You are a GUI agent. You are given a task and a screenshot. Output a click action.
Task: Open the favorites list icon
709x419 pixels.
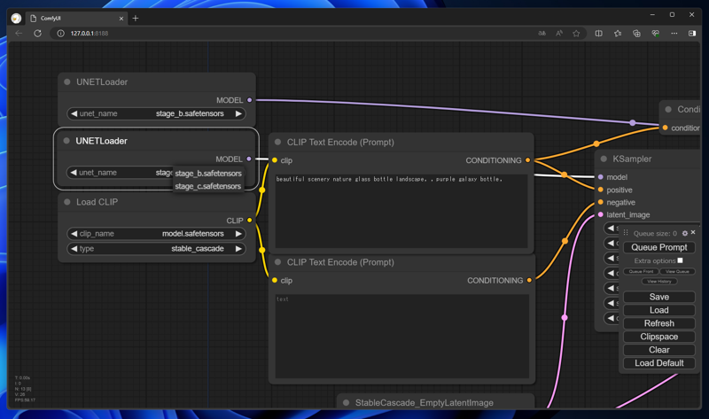coord(618,34)
